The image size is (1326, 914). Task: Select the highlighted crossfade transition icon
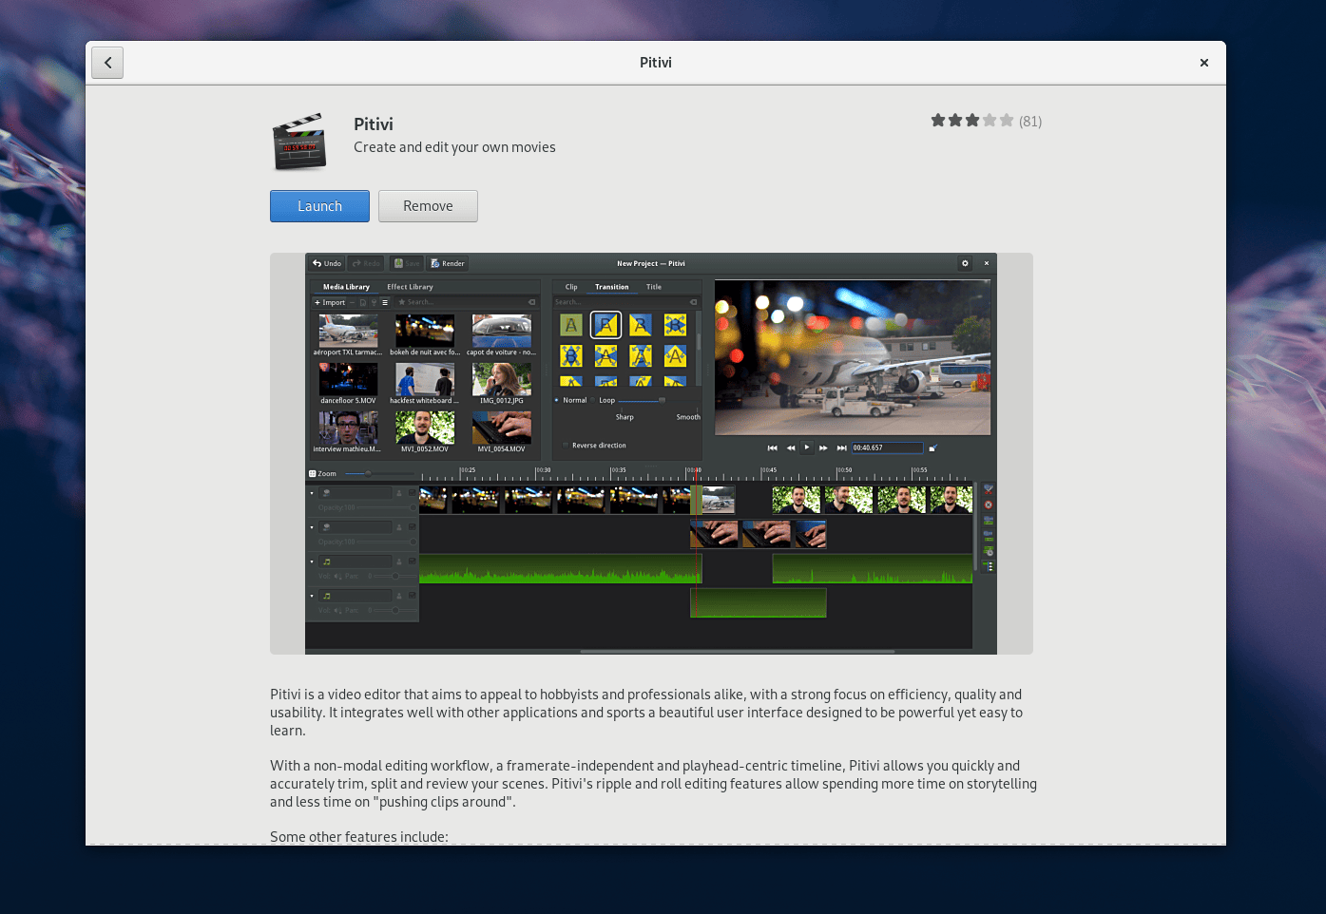pos(605,325)
